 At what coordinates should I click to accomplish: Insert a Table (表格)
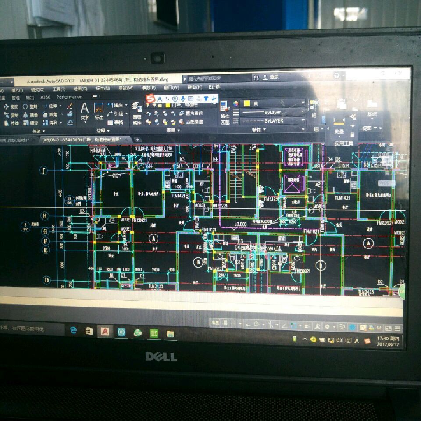115,122
